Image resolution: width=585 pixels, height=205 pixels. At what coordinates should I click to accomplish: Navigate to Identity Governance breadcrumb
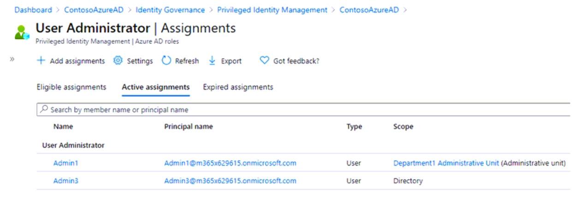click(x=177, y=10)
